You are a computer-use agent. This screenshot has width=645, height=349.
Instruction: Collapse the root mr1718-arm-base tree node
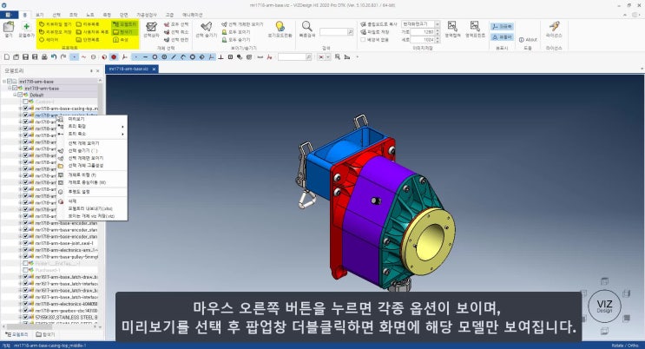[x=4, y=82]
